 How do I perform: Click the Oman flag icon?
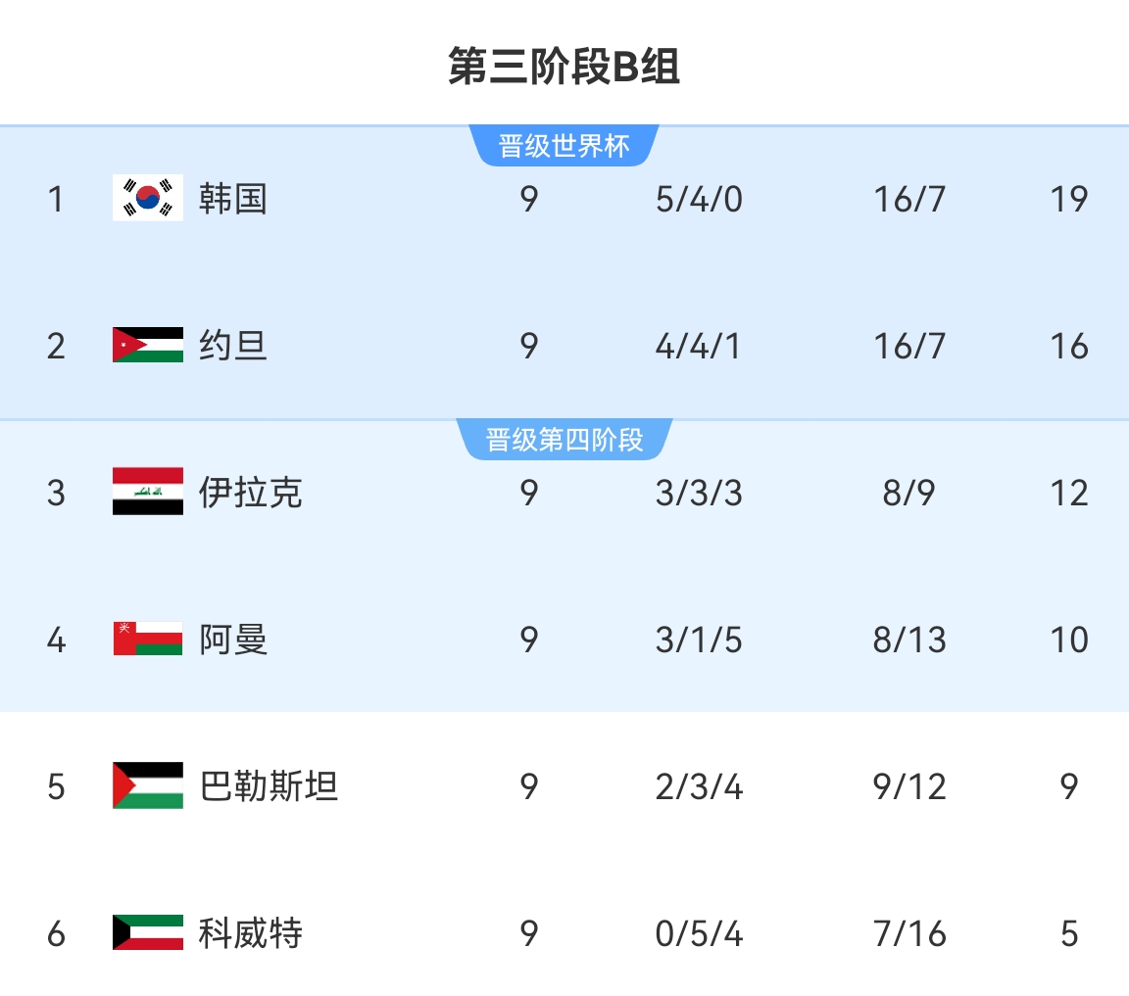[x=148, y=639]
